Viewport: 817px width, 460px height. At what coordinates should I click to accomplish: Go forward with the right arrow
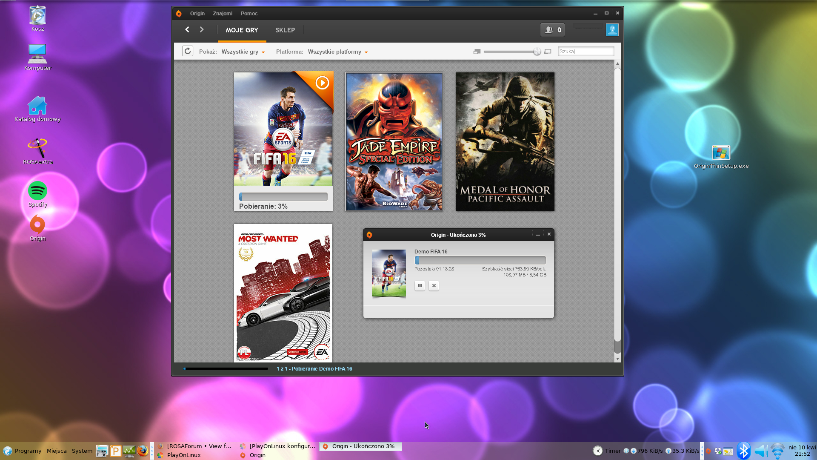click(202, 29)
